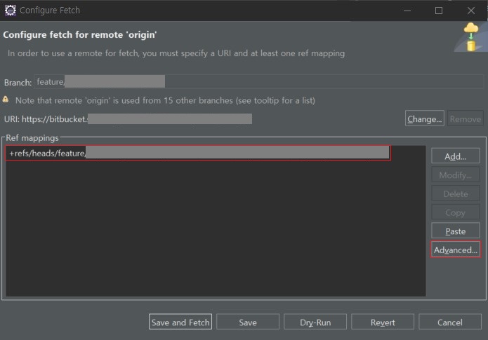This screenshot has height=340, width=488.
Task: Click the Modify... button
Action: click(455, 175)
